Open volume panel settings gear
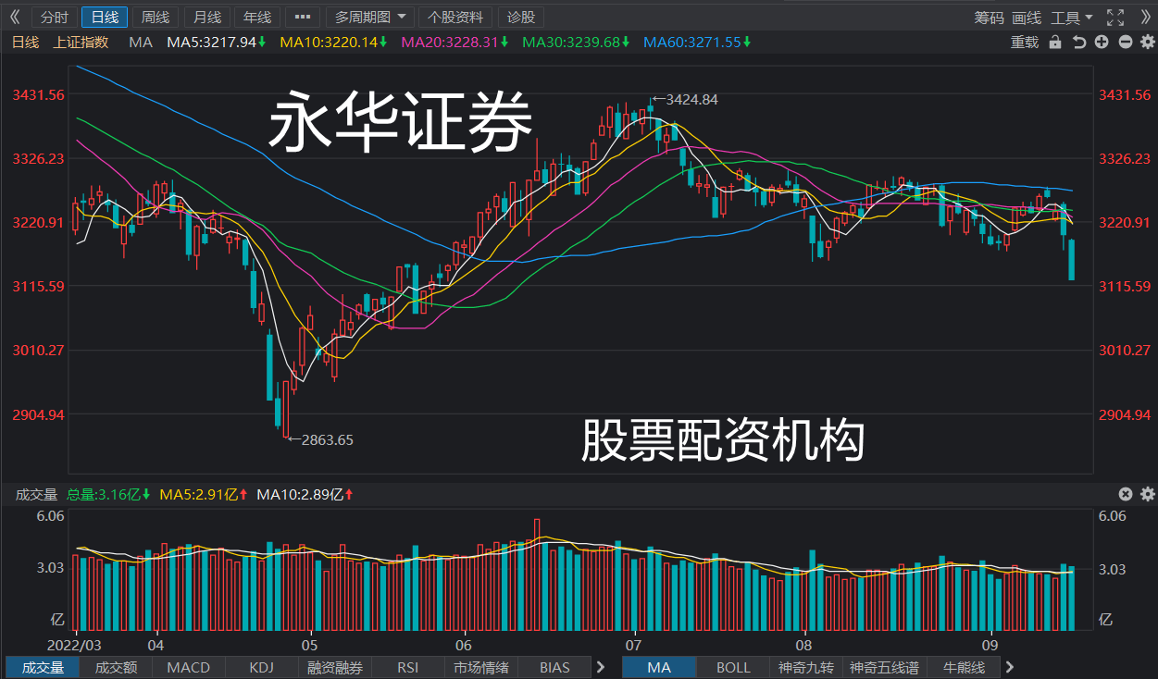The image size is (1158, 679). pyautogui.click(x=1148, y=494)
